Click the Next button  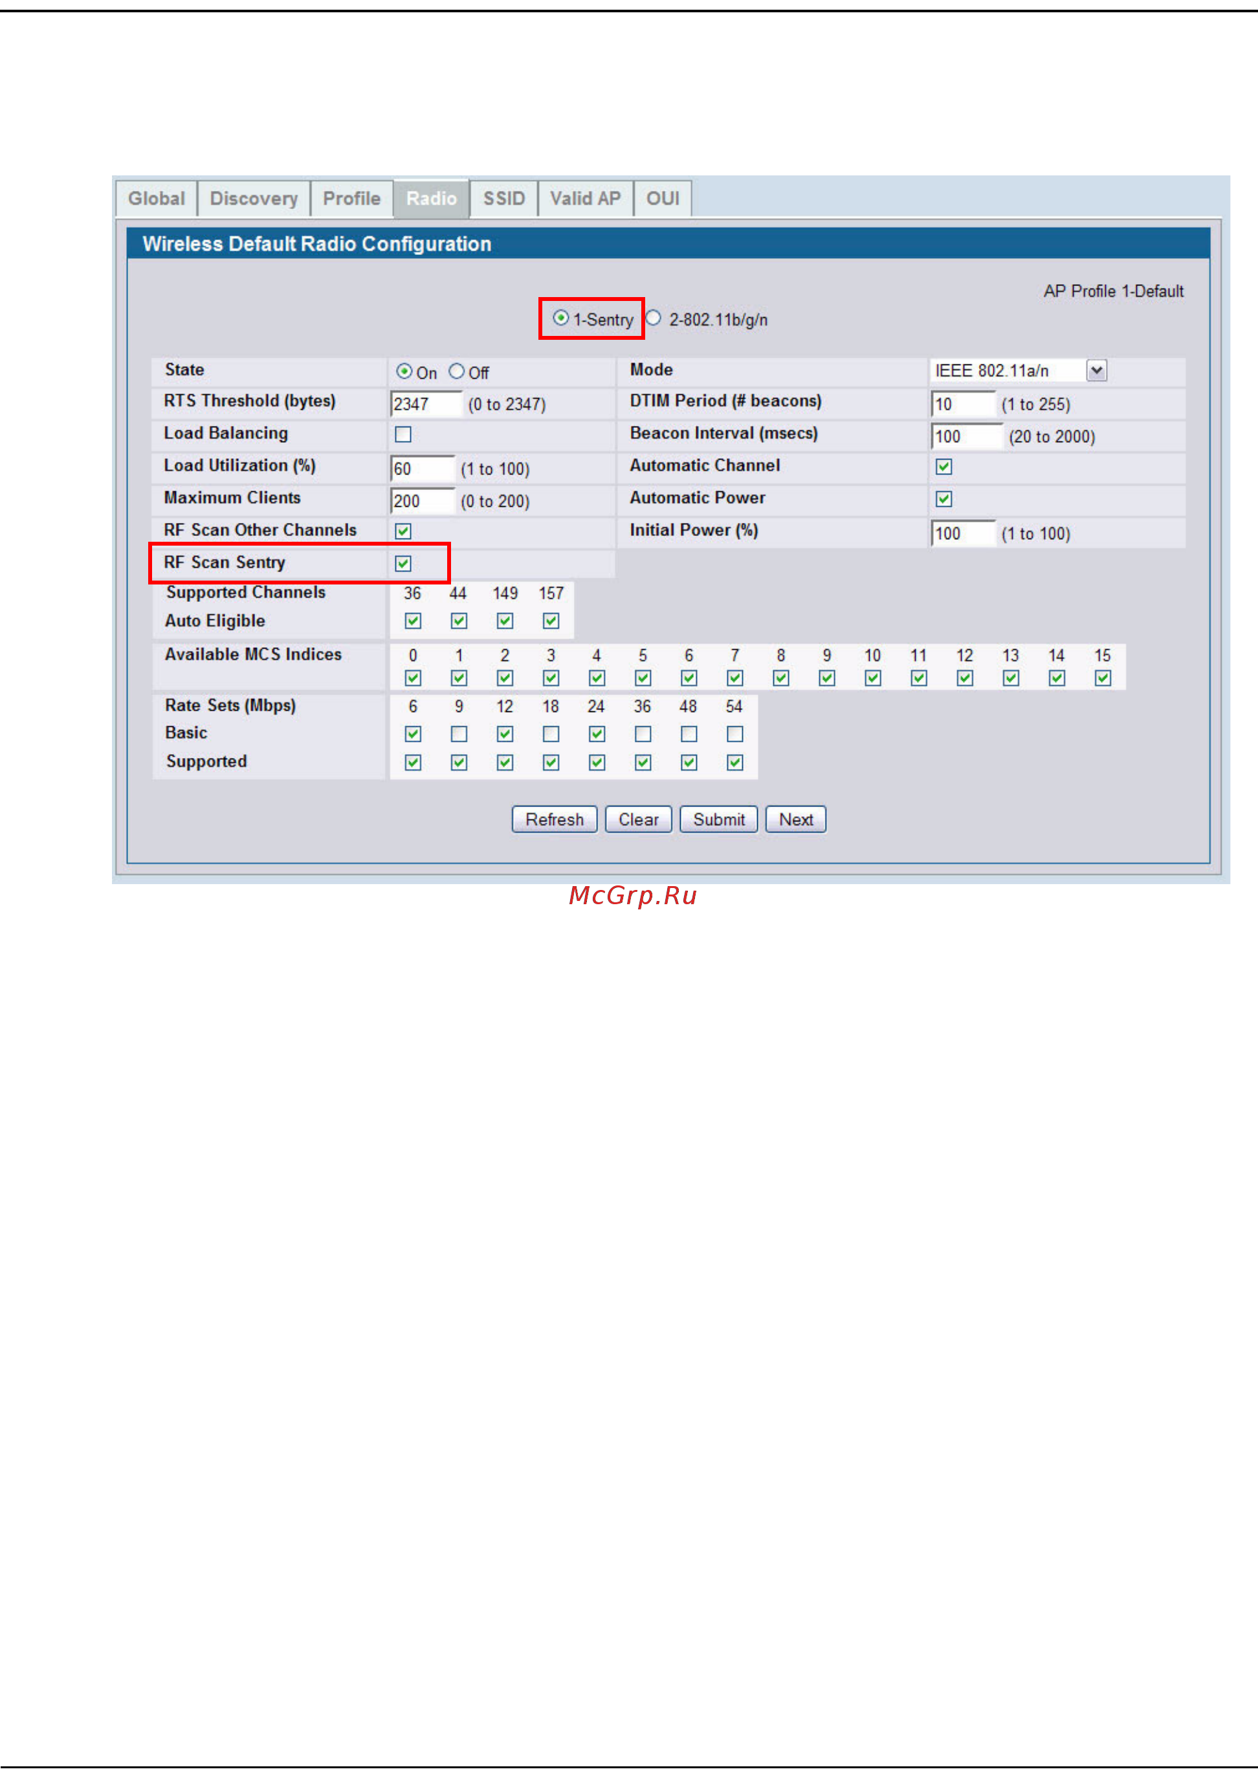point(796,819)
